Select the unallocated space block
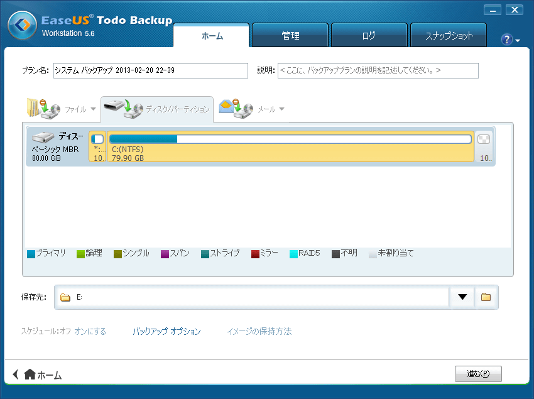The image size is (534, 399). tap(484, 146)
